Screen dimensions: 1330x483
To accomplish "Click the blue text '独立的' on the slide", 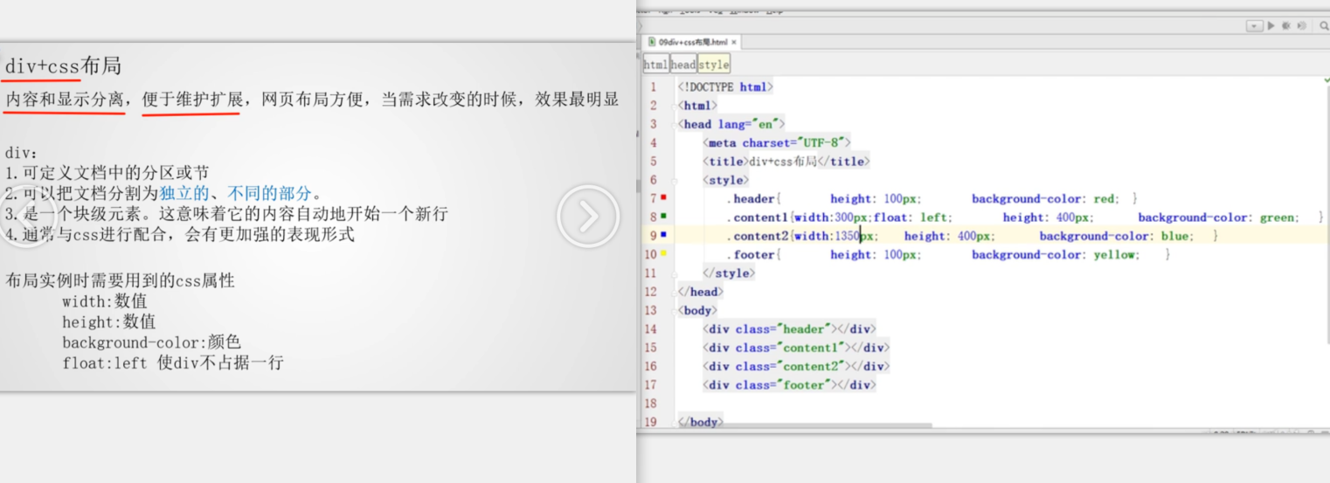I will click(184, 193).
